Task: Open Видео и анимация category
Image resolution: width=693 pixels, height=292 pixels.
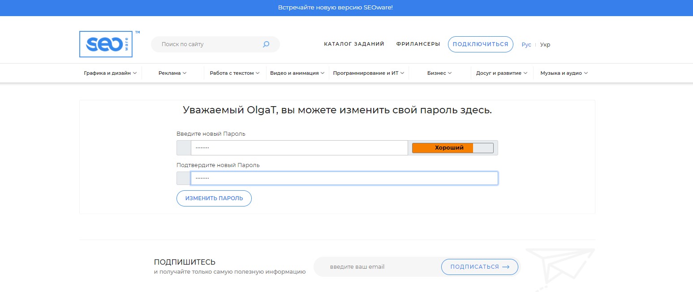Action: click(x=297, y=73)
